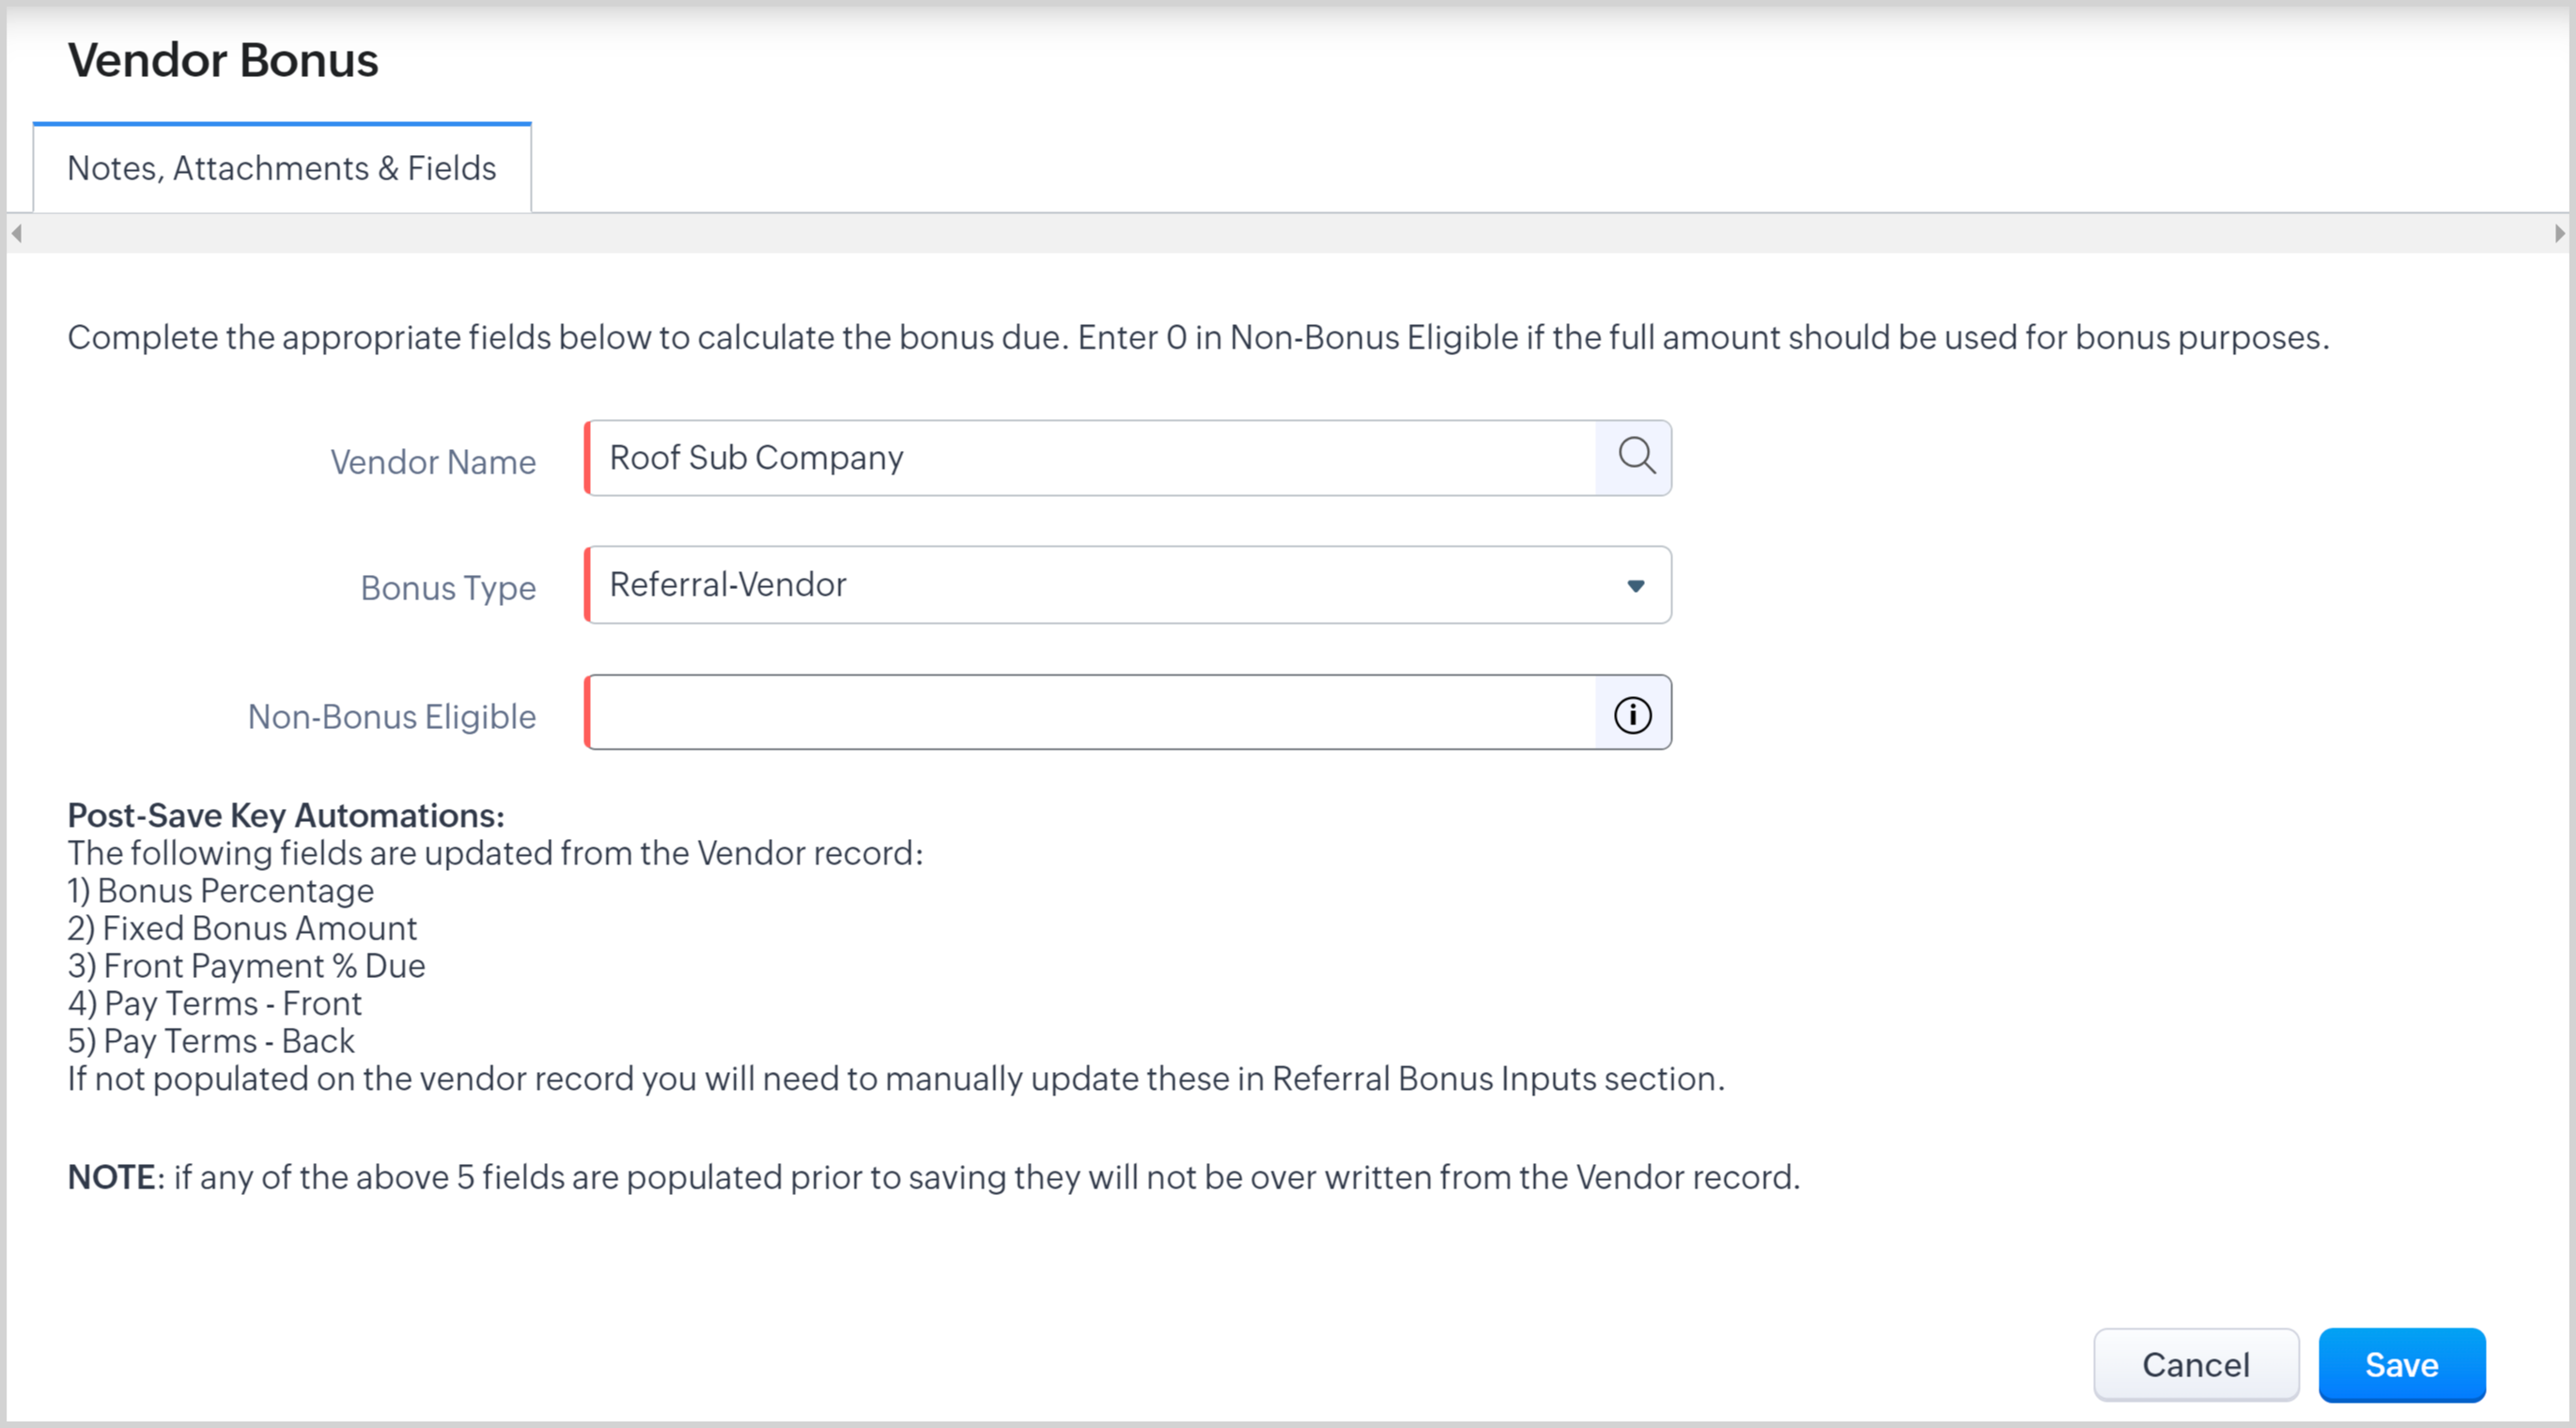Expand Bonus Type using the caret arrow
This screenshot has height=1428, width=2576.
pyautogui.click(x=1635, y=586)
